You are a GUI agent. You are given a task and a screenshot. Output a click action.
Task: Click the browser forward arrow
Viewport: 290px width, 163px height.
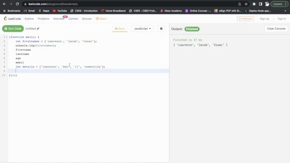pyautogui.click(x=11, y=4)
